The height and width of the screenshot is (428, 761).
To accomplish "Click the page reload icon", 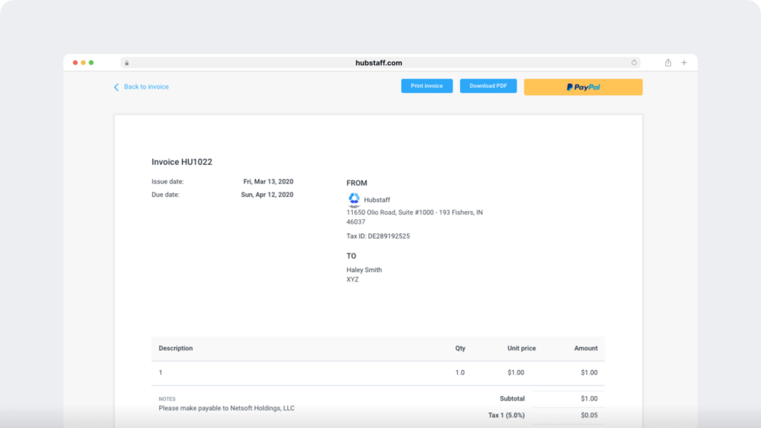I will 634,62.
